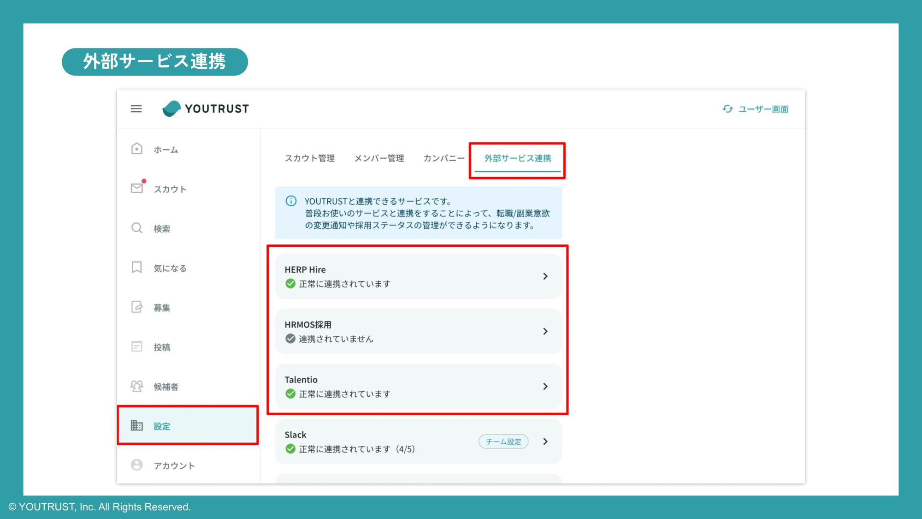Click the HRMOS採用 gray check icon
922x519 pixels.
(x=290, y=339)
